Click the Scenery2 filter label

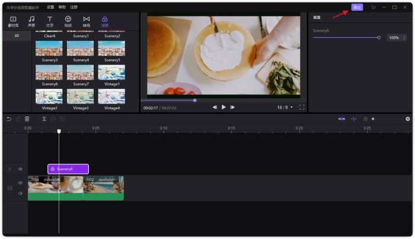(x=112, y=36)
